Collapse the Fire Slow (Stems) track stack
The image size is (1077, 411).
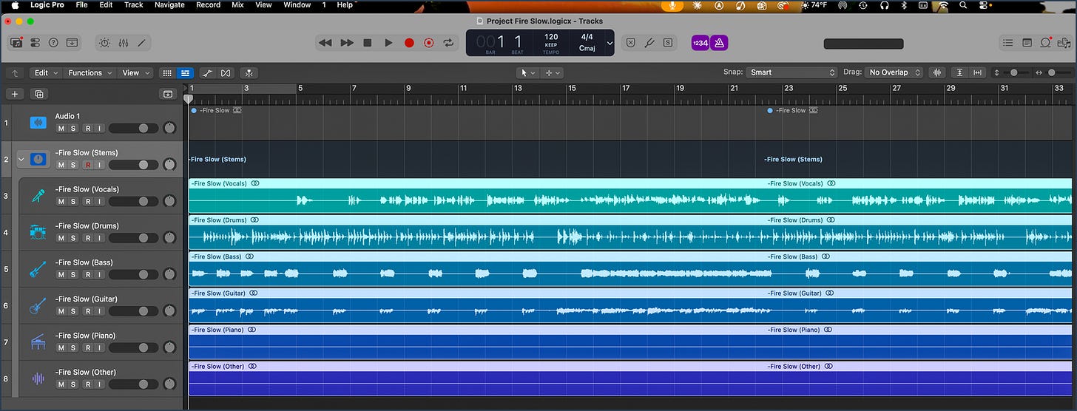tap(21, 159)
